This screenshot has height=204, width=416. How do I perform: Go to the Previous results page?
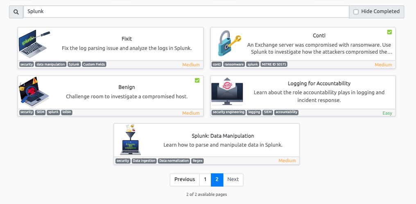(x=185, y=179)
